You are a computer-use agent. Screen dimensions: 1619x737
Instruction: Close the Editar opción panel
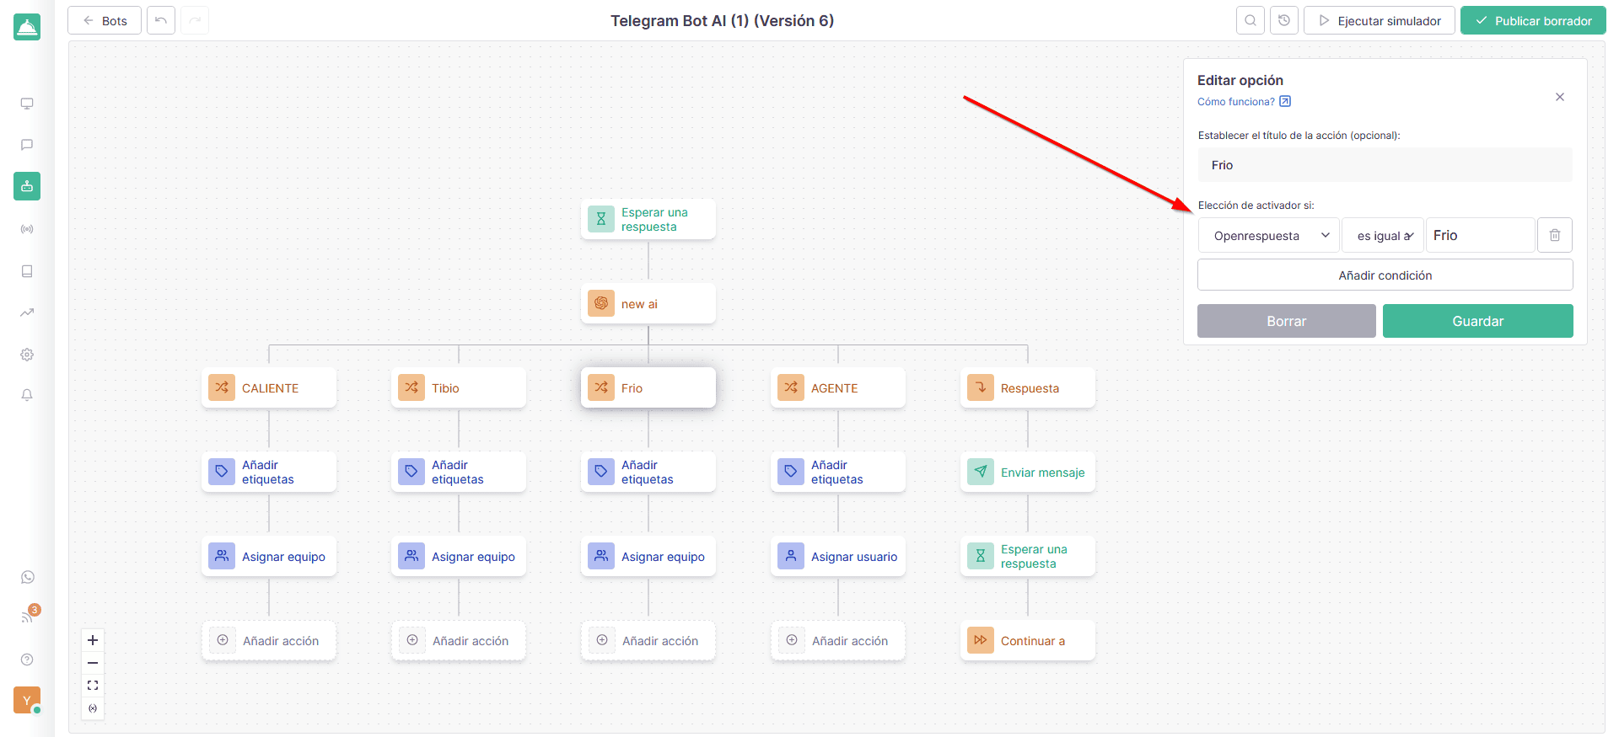click(1560, 97)
